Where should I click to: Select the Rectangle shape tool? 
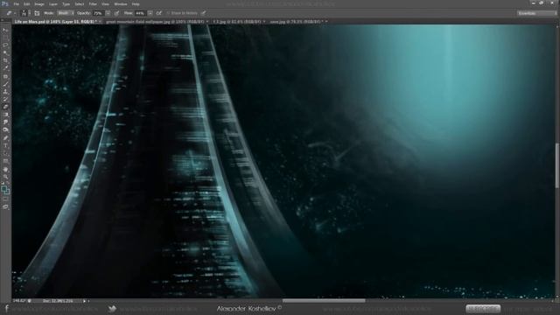[5, 161]
